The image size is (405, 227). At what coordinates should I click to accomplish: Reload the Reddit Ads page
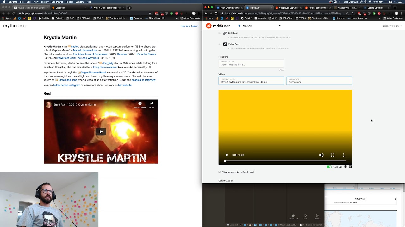click(x=216, y=13)
